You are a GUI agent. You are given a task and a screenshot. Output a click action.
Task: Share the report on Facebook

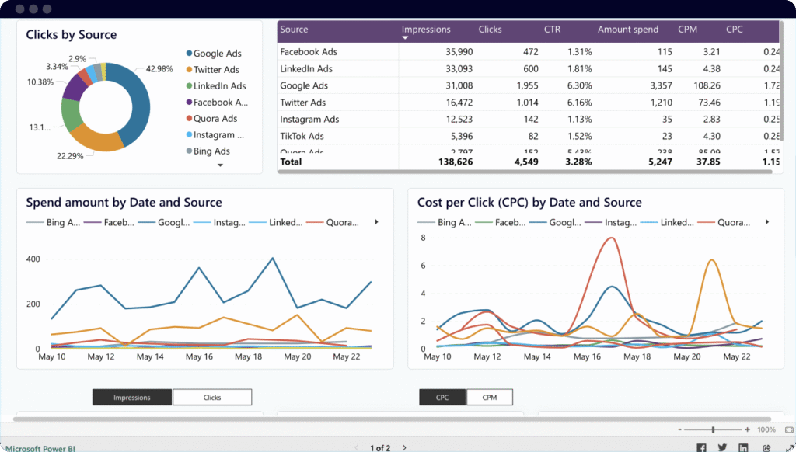point(701,447)
